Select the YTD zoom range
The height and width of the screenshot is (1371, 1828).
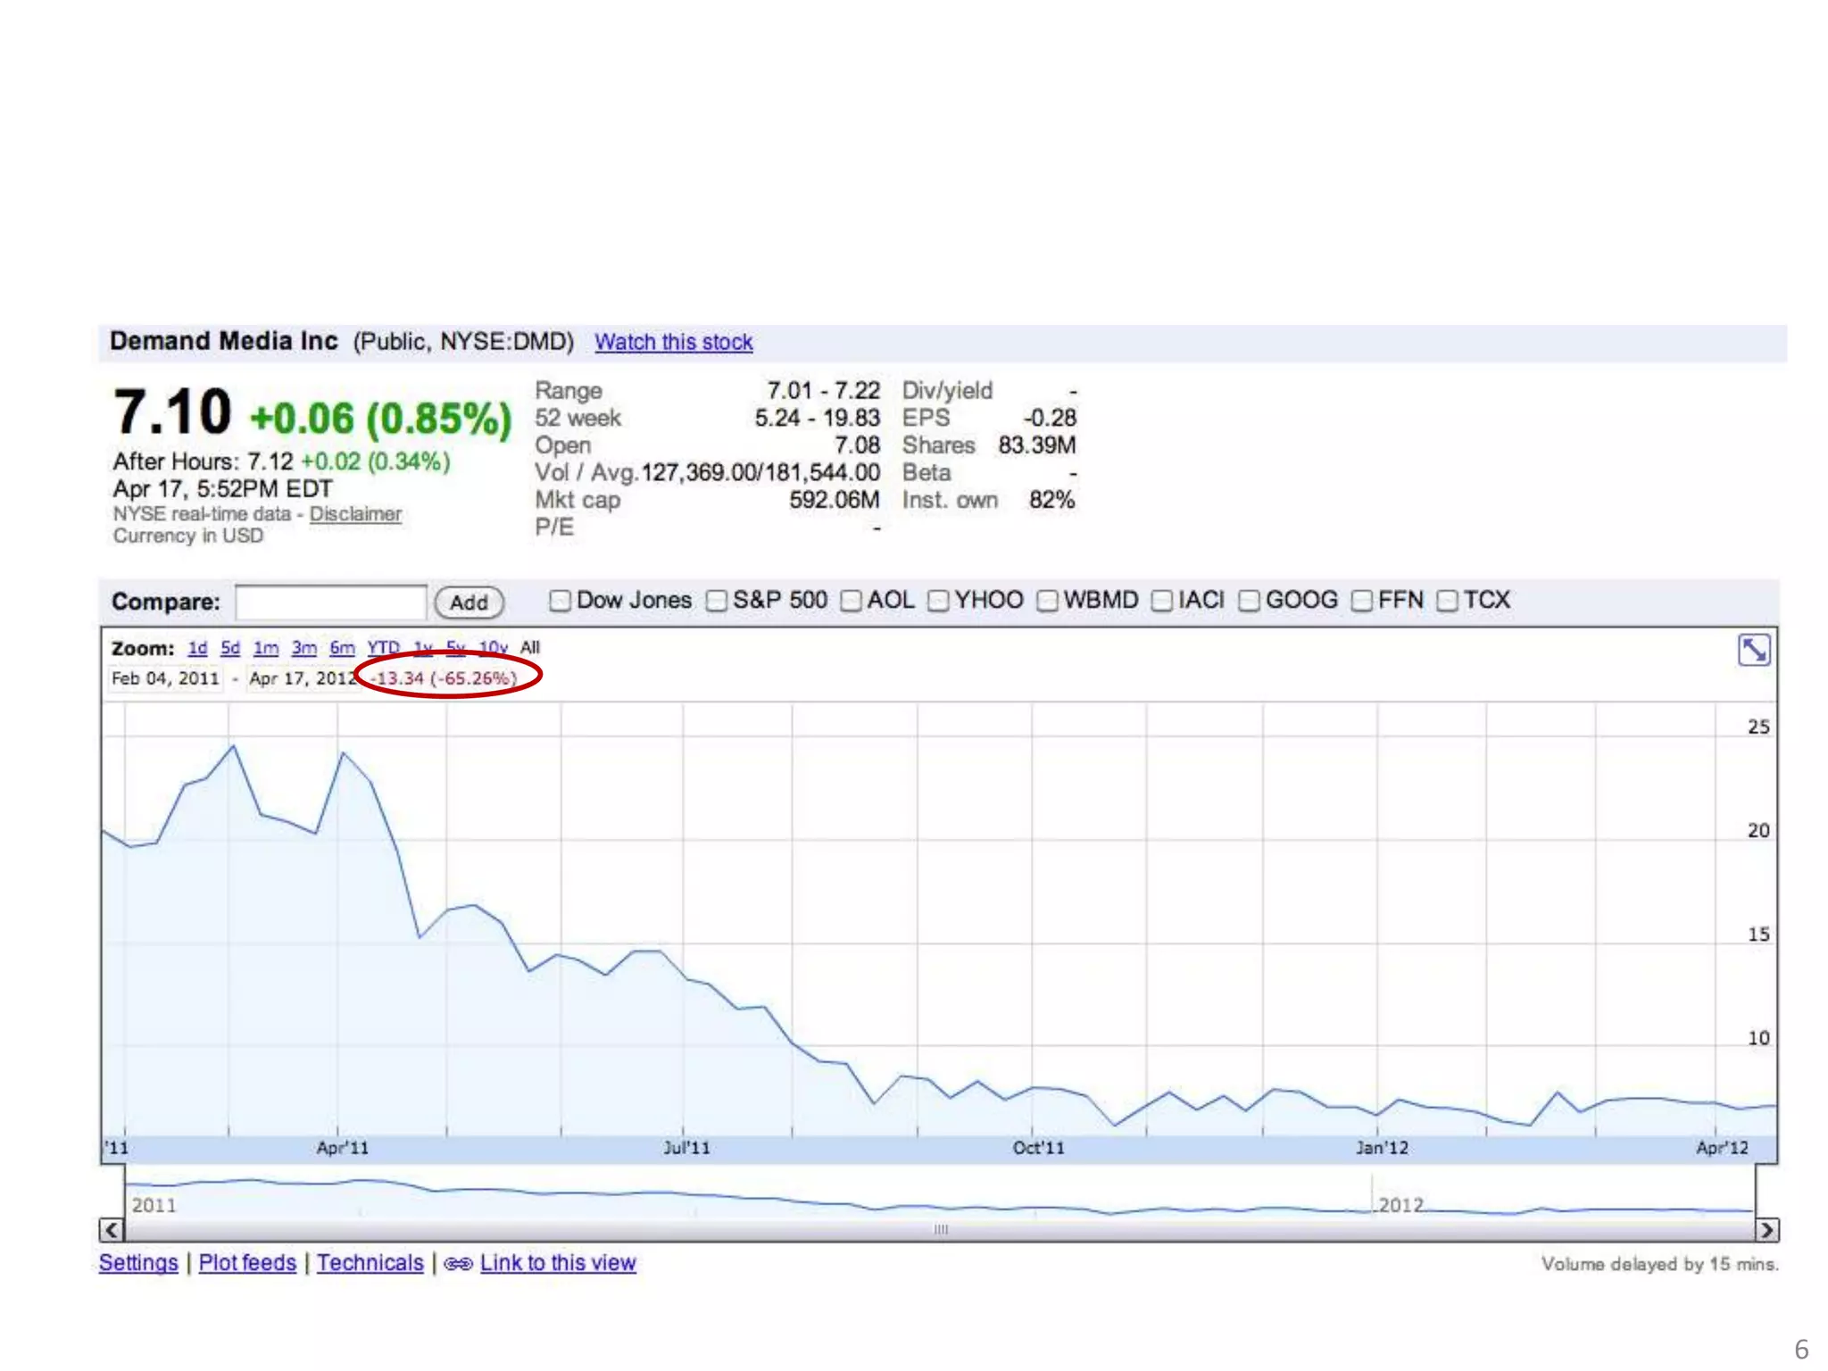[x=383, y=648]
